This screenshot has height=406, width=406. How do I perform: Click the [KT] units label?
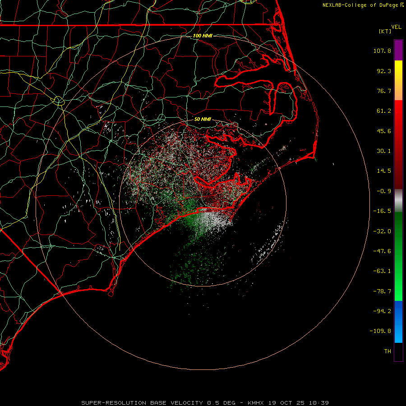coord(385,31)
